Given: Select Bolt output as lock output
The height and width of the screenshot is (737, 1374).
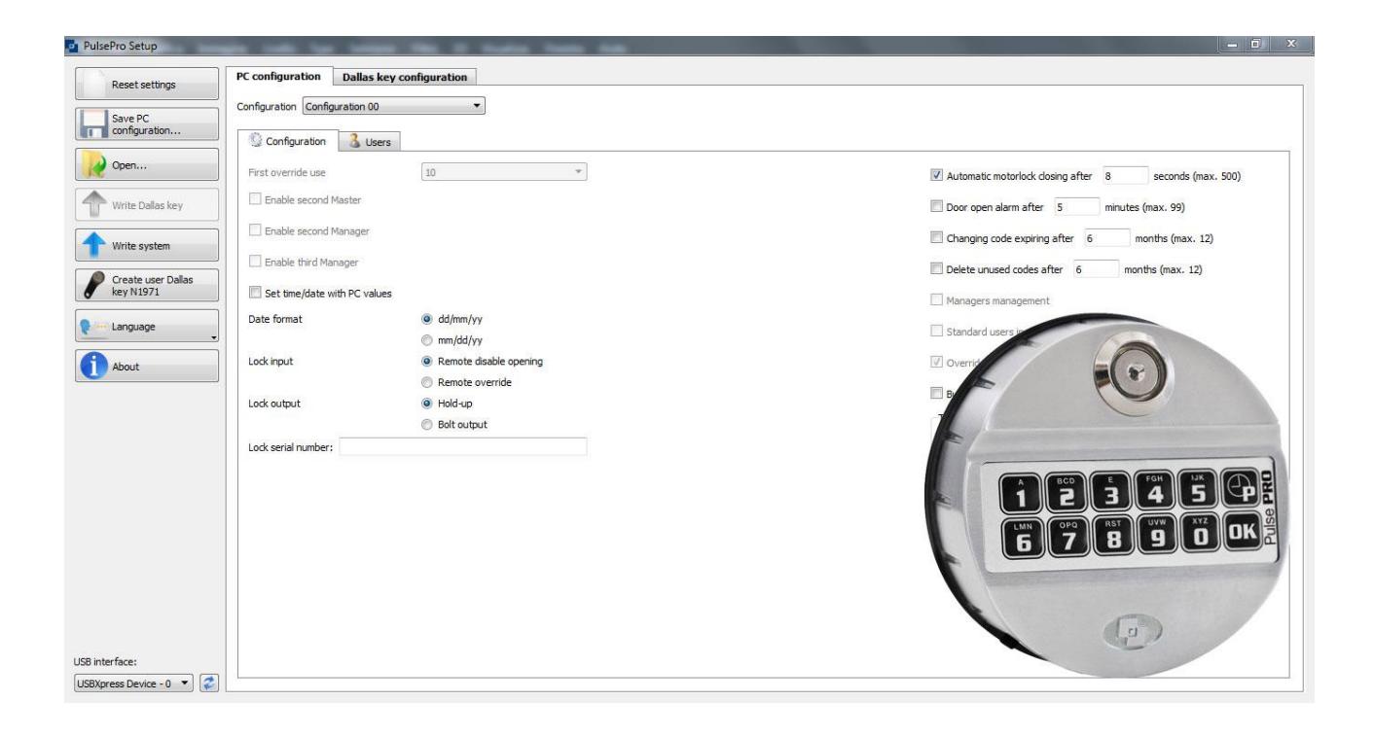Looking at the screenshot, I should pos(428,425).
